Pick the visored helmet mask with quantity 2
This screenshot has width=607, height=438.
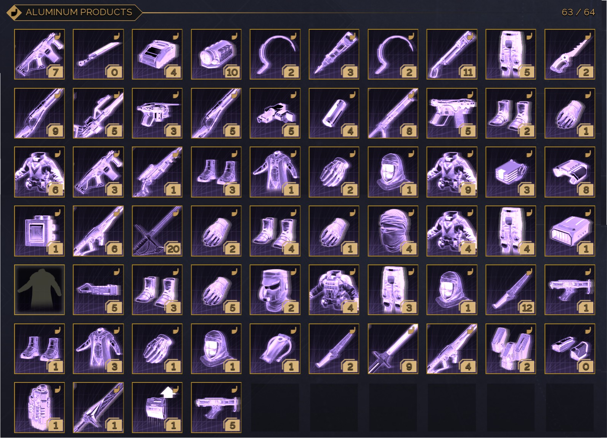pyautogui.click(x=275, y=290)
